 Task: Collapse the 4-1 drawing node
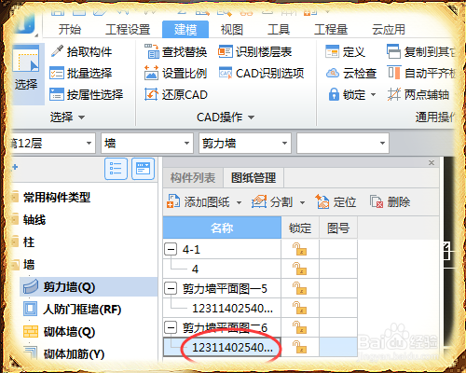171,249
